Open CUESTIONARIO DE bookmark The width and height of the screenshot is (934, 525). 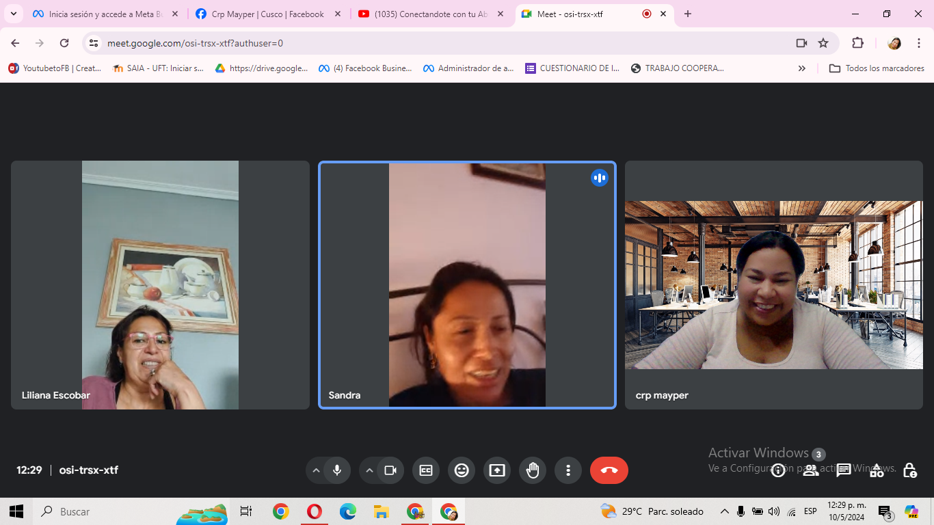tap(572, 68)
